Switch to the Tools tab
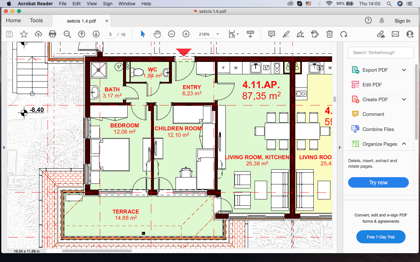 36,20
